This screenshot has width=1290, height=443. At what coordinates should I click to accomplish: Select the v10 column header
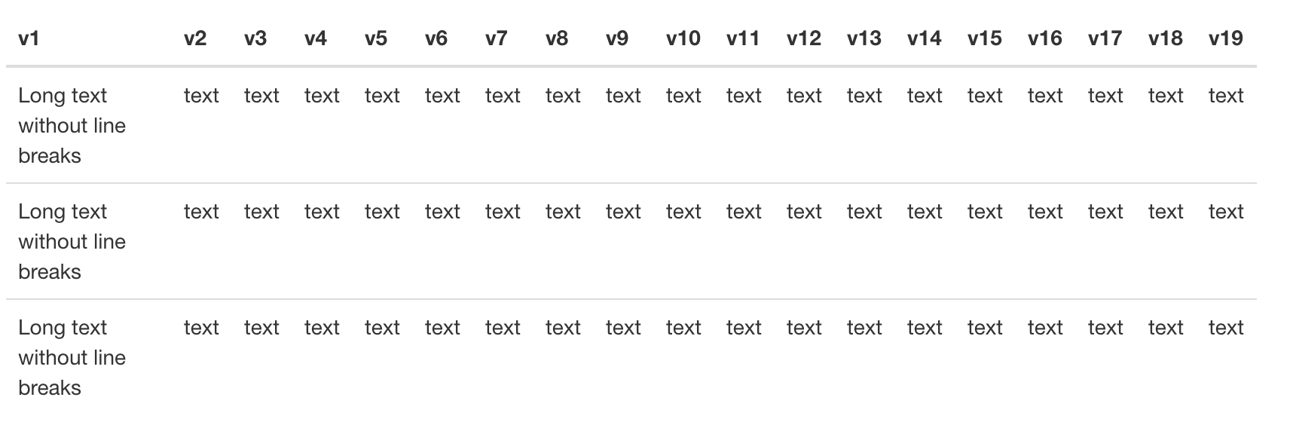pos(683,38)
